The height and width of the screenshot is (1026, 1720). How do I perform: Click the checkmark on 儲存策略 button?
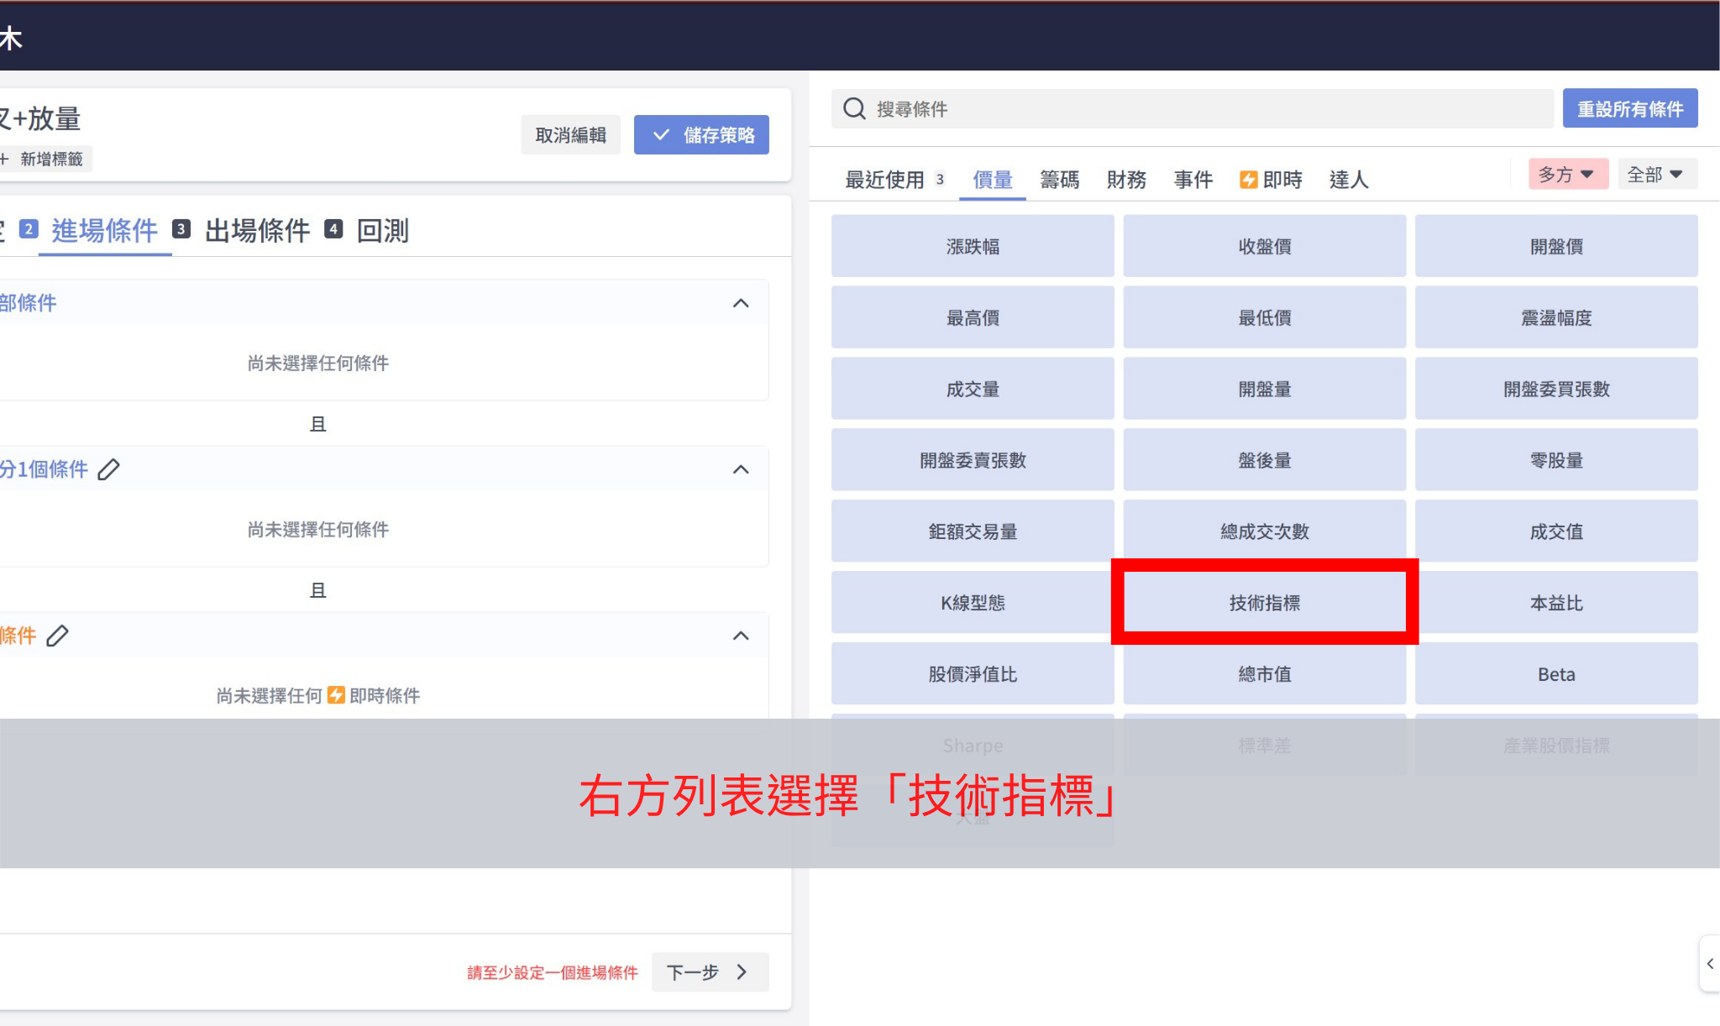click(661, 134)
